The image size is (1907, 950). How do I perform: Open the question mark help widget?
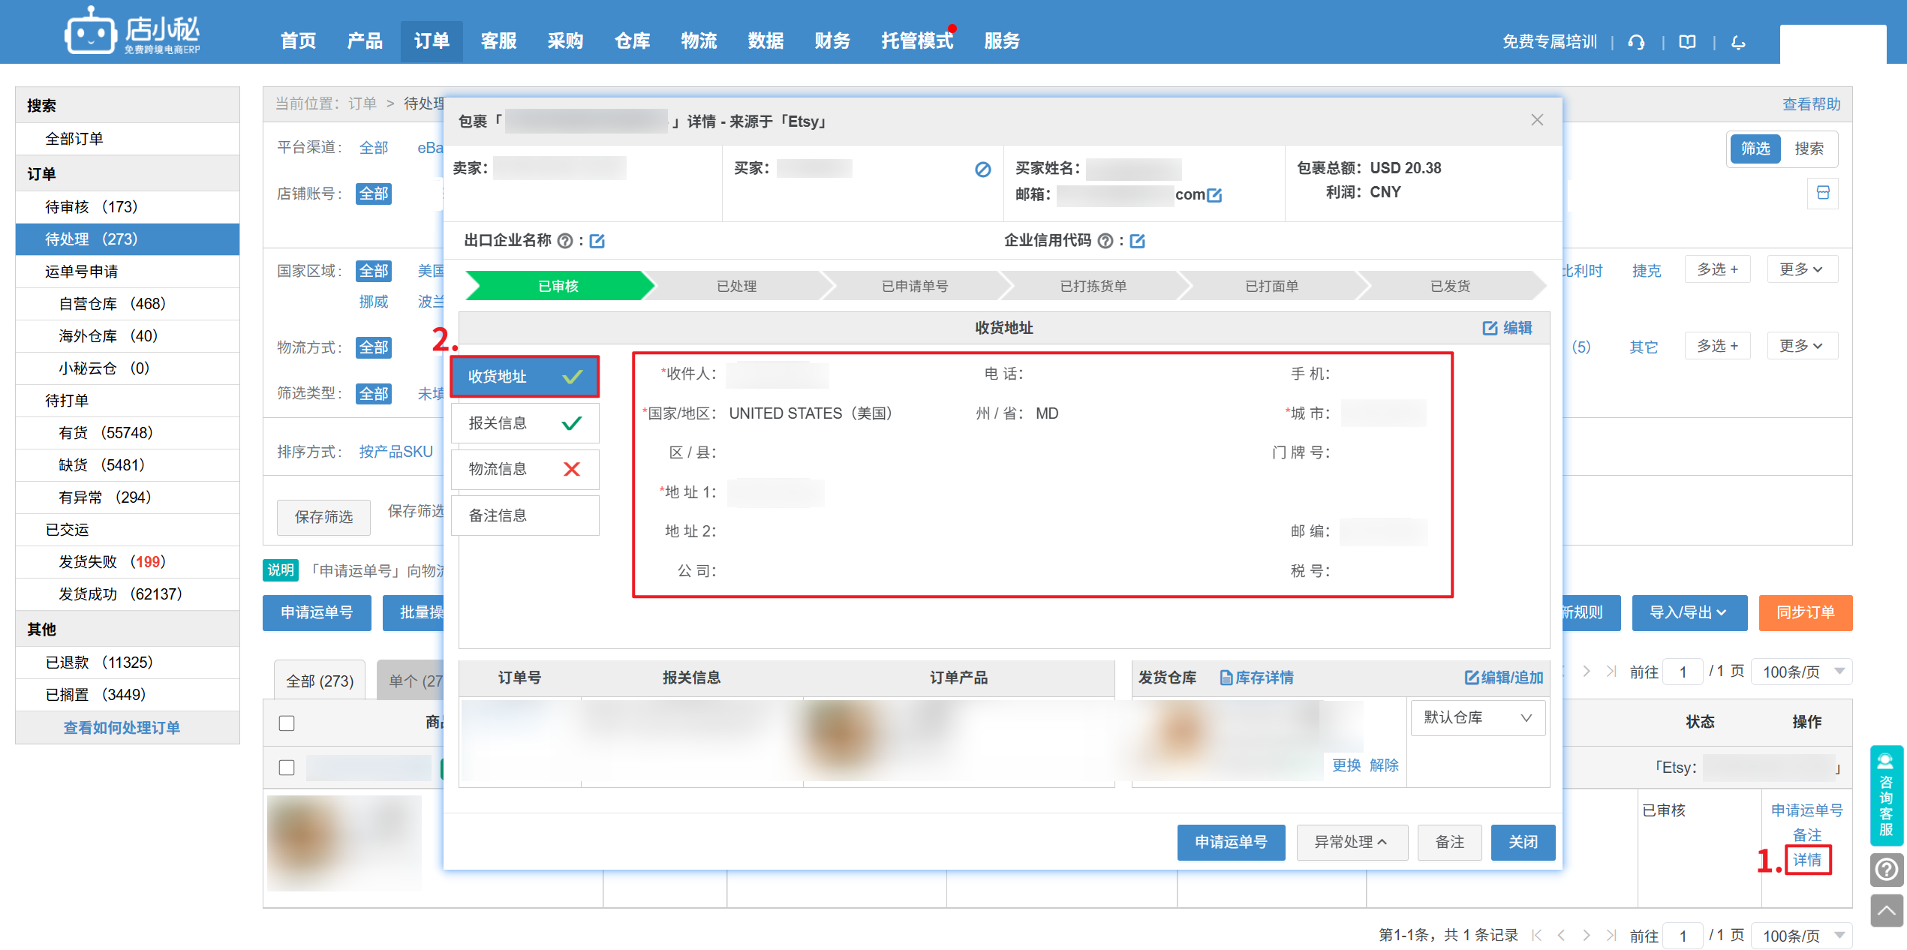(1886, 870)
